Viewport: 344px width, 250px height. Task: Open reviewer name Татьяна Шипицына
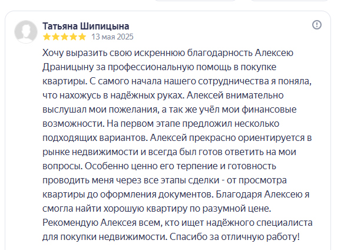point(86,26)
